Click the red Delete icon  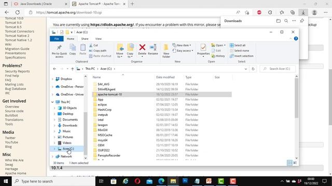pos(142,47)
